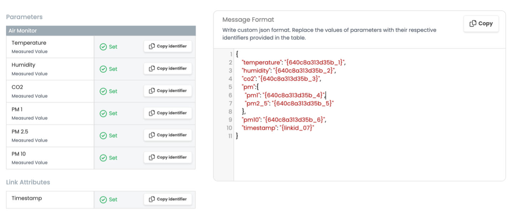The image size is (513, 211).
Task: Copy identifier for Humidity parameter
Action: (x=168, y=68)
